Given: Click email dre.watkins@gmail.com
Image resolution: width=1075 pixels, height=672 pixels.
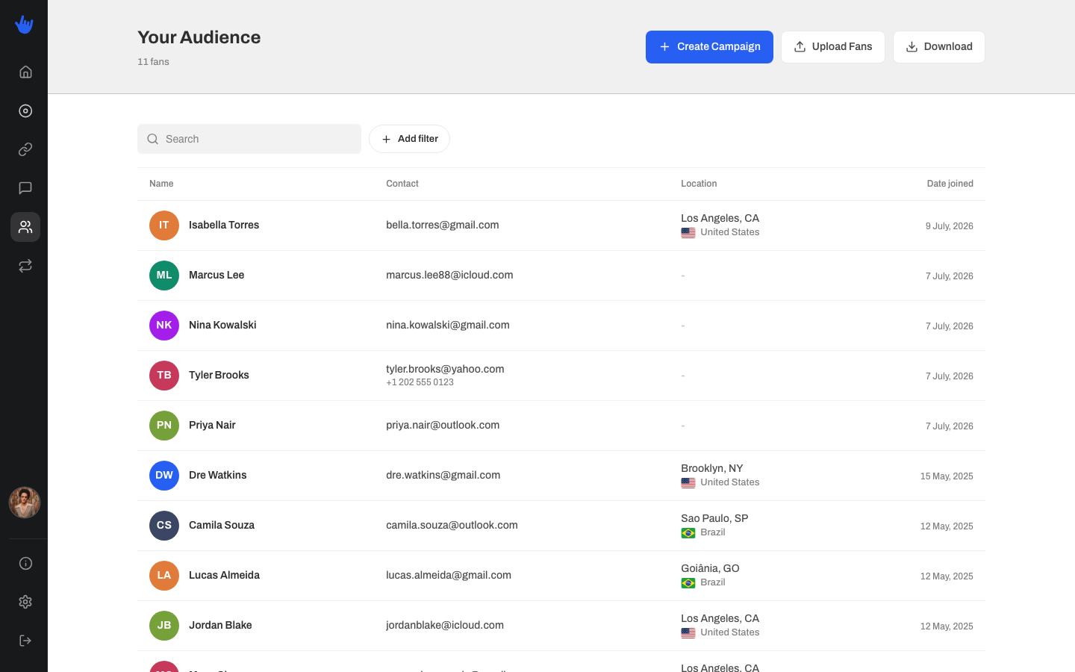Looking at the screenshot, I should click(443, 476).
